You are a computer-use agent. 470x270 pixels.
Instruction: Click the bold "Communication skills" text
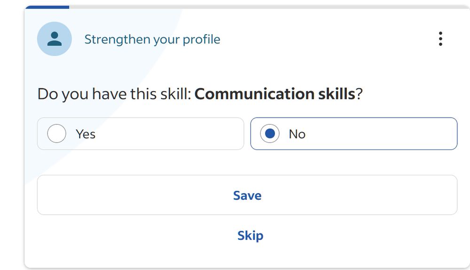pos(274,94)
